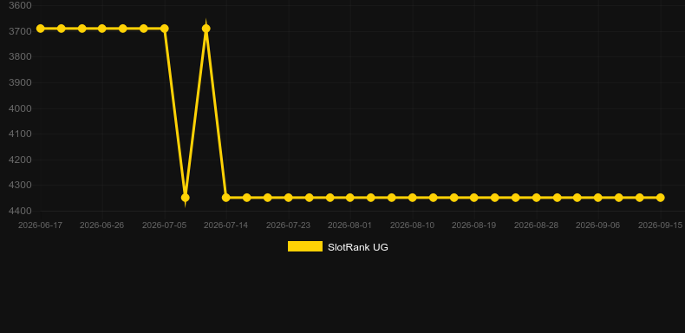Click the 3600 y-axis value
Viewport: 685px width, 333px height.
(20, 5)
